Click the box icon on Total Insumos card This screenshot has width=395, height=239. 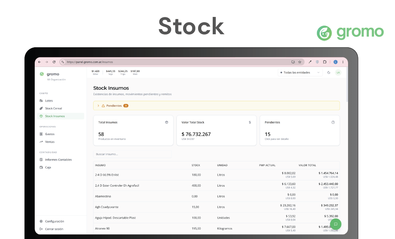click(167, 122)
